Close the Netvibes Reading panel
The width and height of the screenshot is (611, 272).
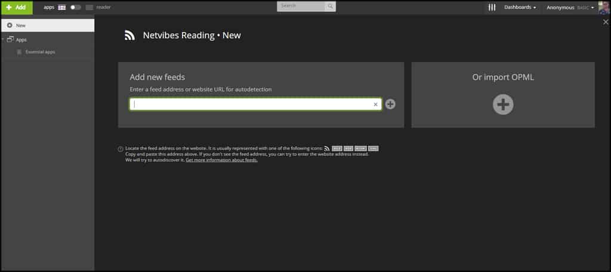(606, 22)
